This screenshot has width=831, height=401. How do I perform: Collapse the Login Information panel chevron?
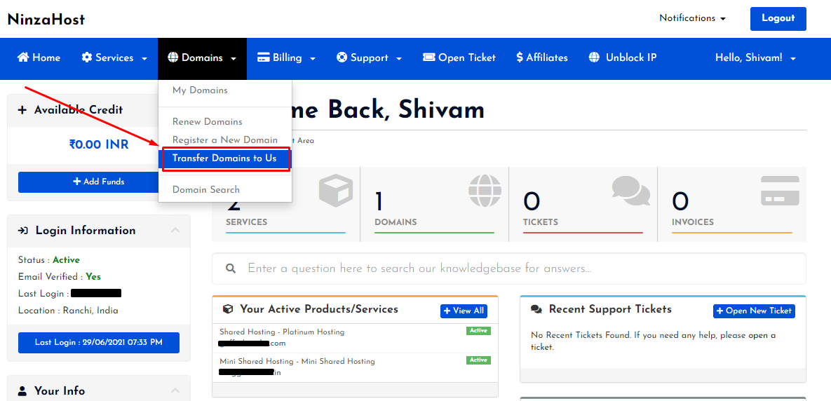click(175, 230)
